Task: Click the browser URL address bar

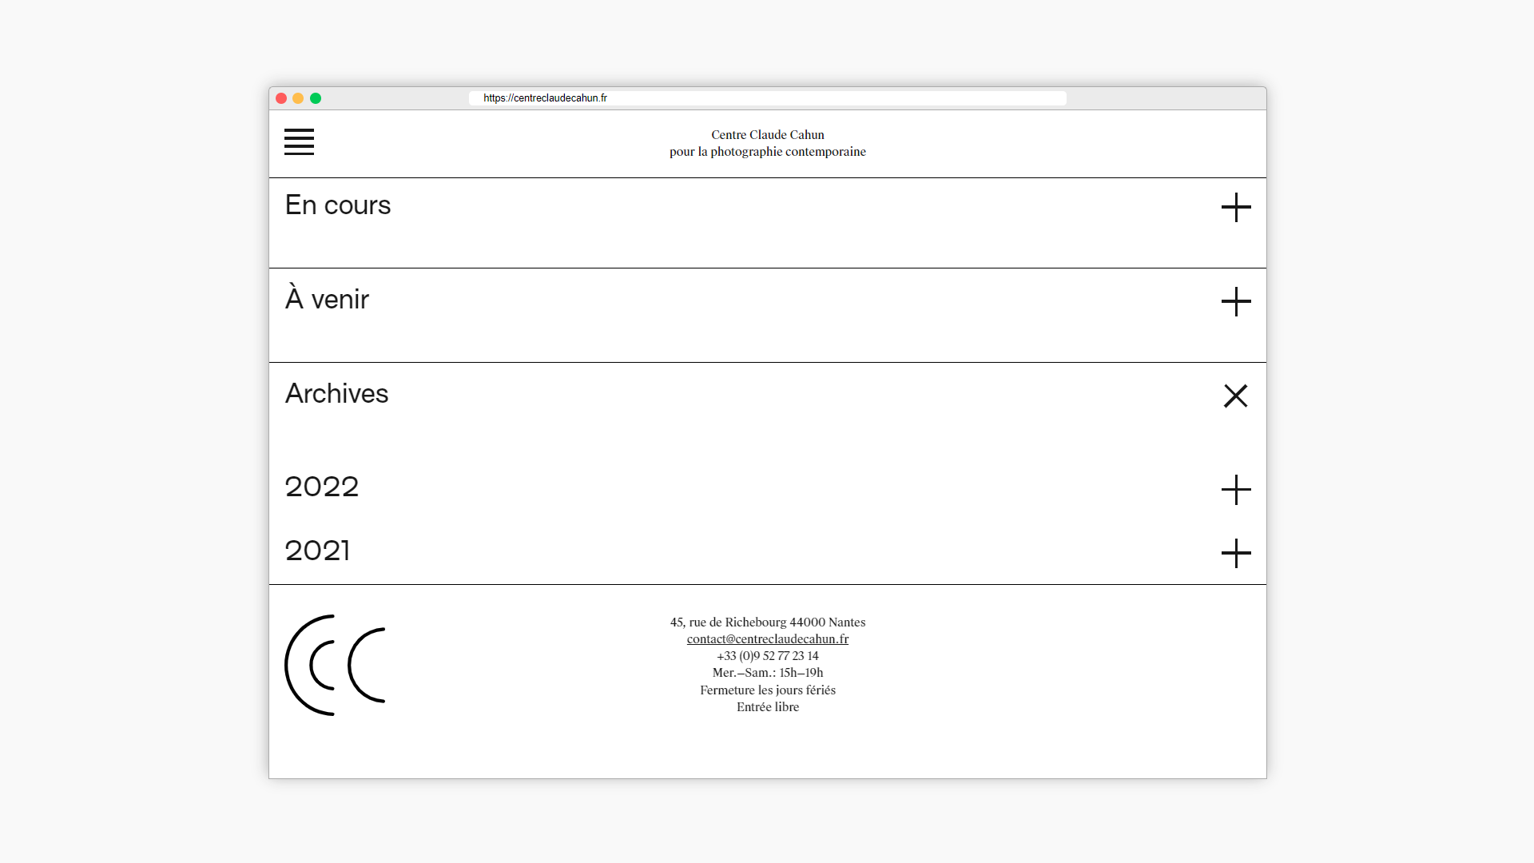Action: (767, 98)
